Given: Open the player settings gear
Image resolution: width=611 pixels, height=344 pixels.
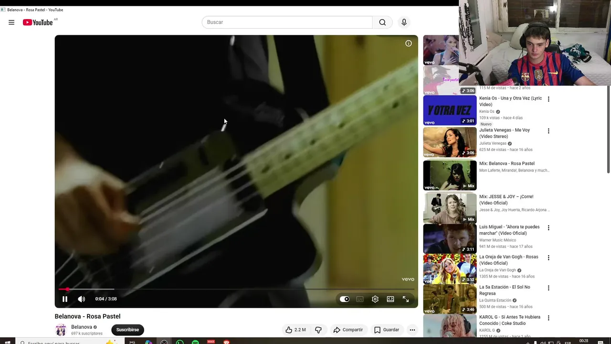Looking at the screenshot, I should point(375,299).
